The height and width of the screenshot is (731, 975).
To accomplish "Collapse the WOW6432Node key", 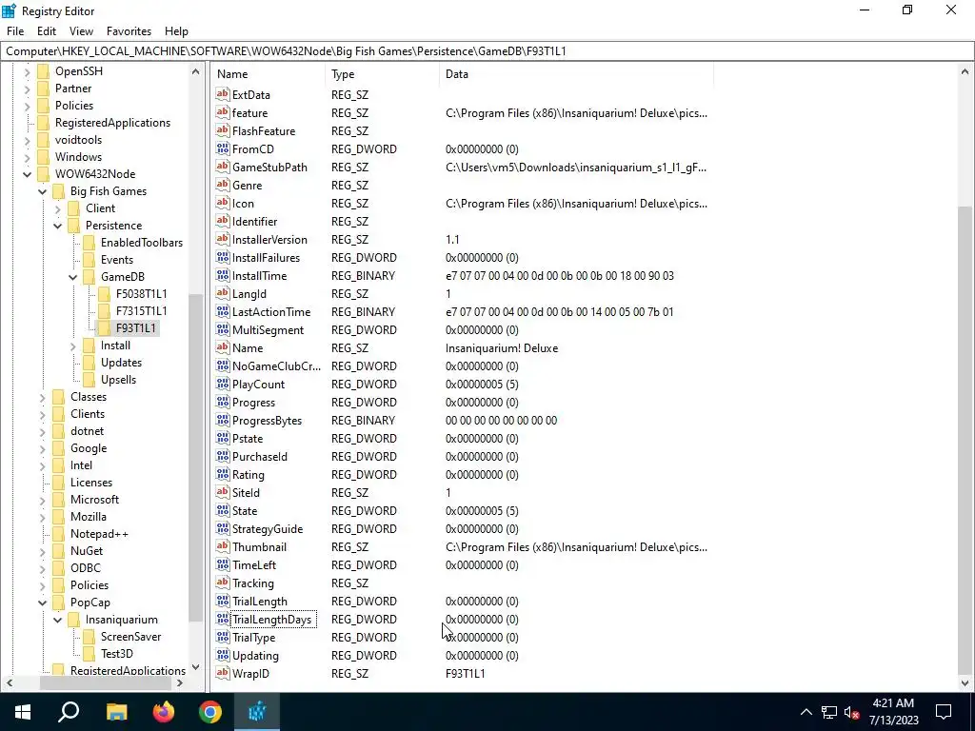I will click(x=28, y=175).
